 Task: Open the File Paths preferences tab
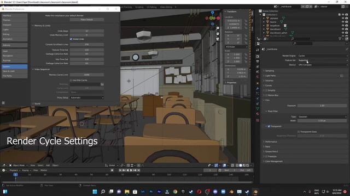[15, 76]
